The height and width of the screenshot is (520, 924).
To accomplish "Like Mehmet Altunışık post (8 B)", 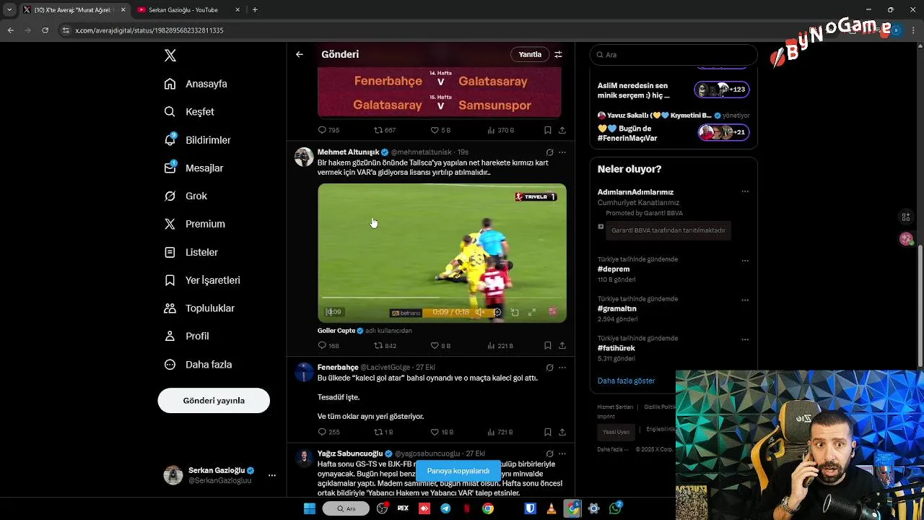I will (440, 346).
